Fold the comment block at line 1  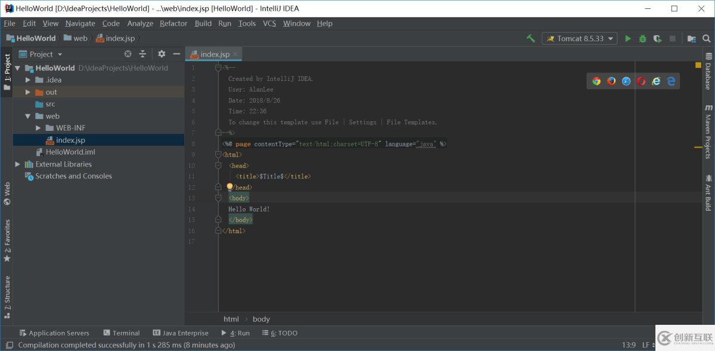[217, 68]
